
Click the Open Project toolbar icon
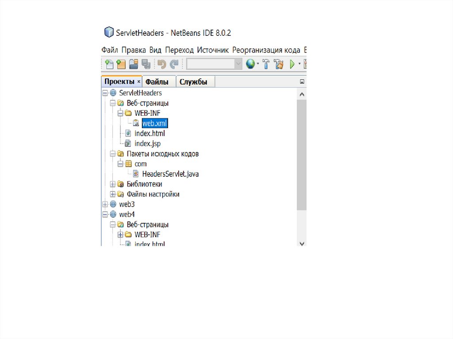(134, 64)
